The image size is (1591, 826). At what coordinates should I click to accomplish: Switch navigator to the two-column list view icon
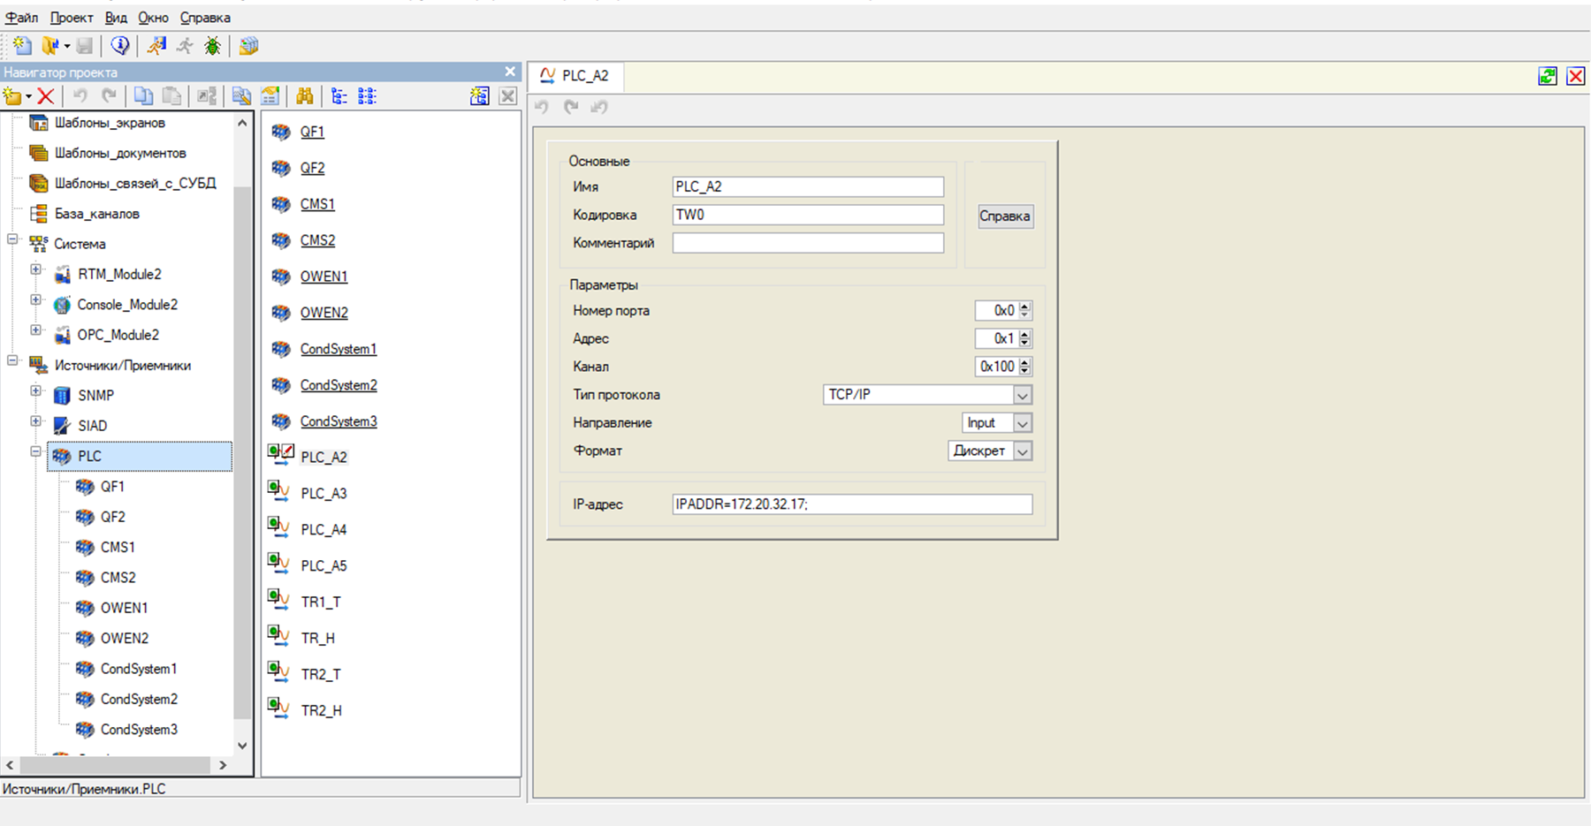[367, 96]
